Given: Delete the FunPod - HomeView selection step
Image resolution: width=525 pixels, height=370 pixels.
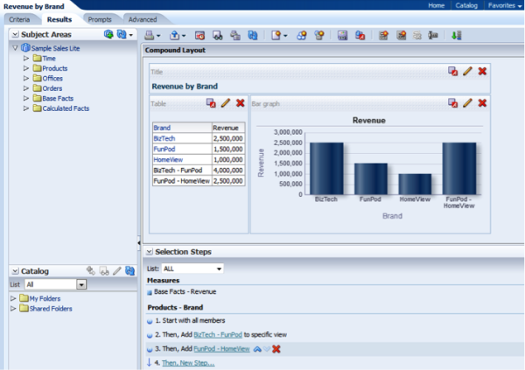Looking at the screenshot, I should [x=276, y=349].
